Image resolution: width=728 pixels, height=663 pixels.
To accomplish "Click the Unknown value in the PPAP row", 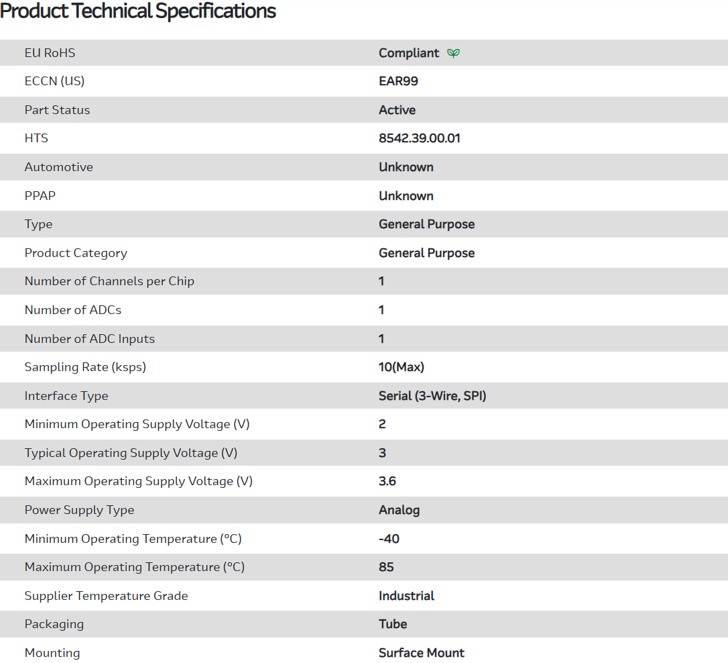I will [x=406, y=196].
